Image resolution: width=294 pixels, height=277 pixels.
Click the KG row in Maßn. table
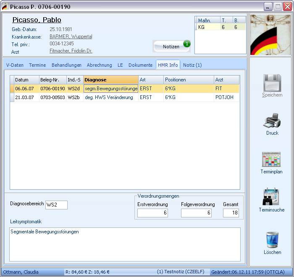coord(220,27)
